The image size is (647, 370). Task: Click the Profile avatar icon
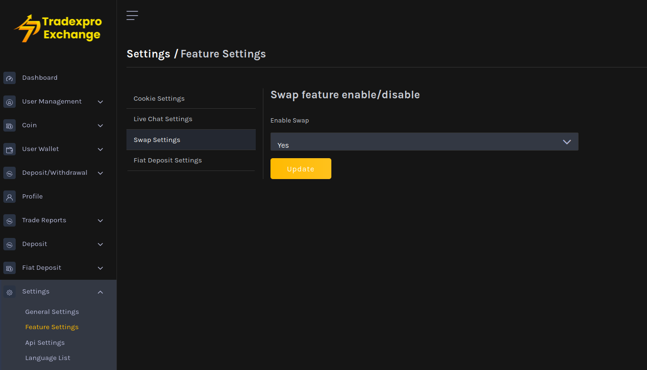(x=10, y=197)
